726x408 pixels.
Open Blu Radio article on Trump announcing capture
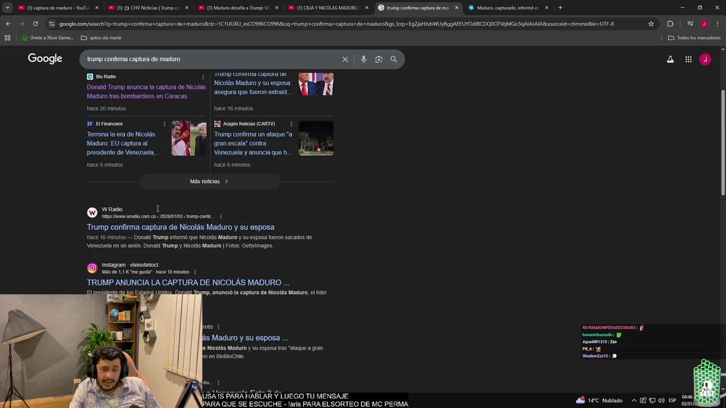click(146, 92)
